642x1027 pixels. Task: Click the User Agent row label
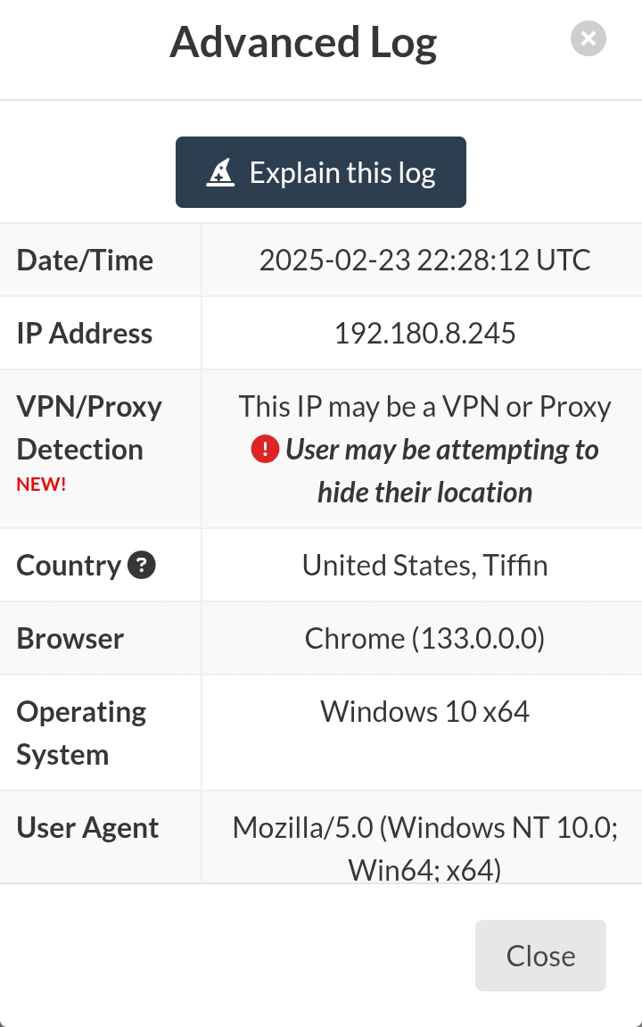pyautogui.click(x=87, y=828)
